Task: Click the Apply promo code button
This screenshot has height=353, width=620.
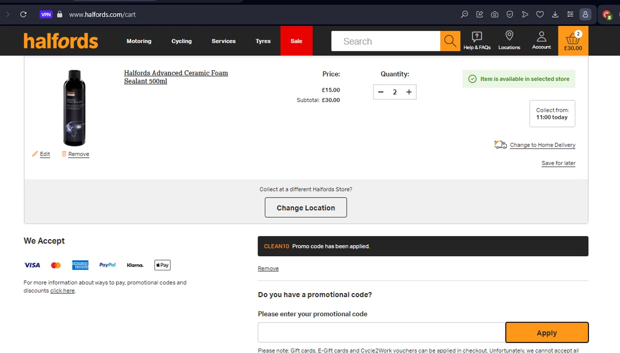Action: [547, 332]
